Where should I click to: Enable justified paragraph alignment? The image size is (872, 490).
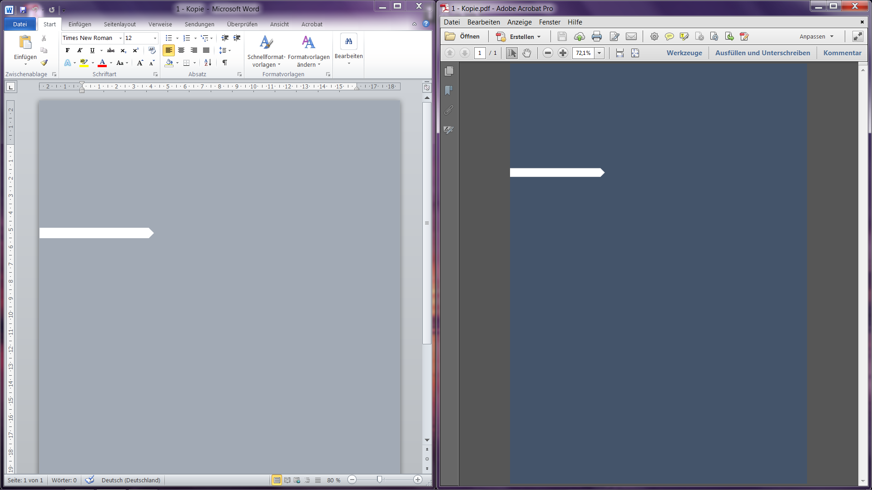pos(206,50)
